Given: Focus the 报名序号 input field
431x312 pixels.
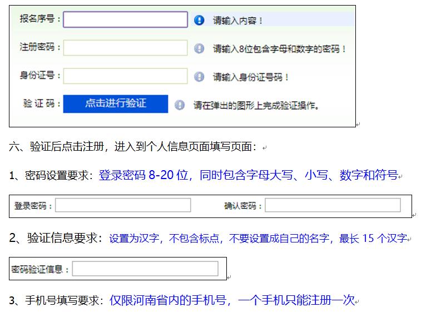Looking at the screenshot, I should pyautogui.click(x=125, y=19).
